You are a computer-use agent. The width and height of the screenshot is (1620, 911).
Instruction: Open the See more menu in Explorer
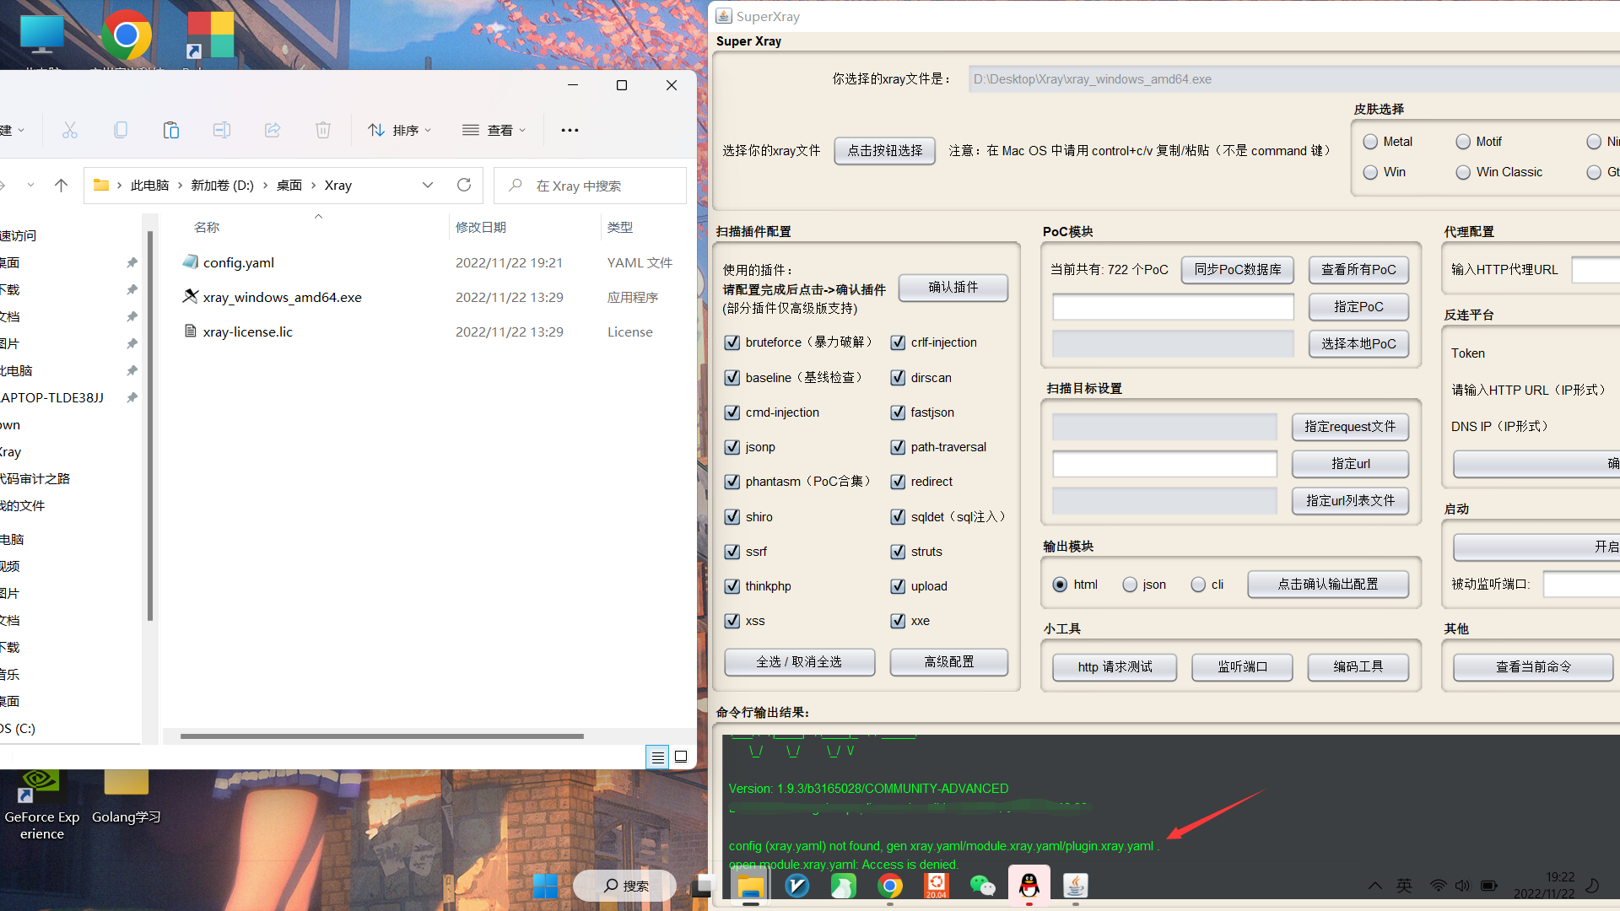point(570,130)
